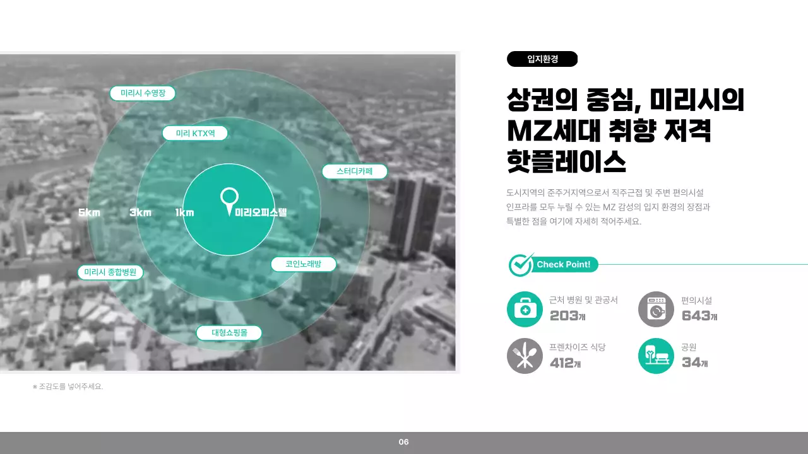Click the hospital first-aid kit icon
The height and width of the screenshot is (454, 808).
(525, 308)
